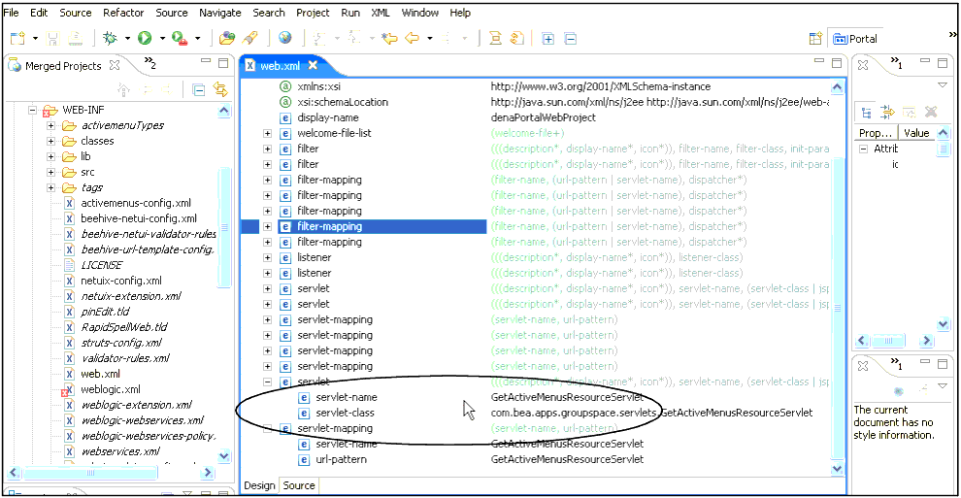Toggle Link with Editor in Merged Projects

point(220,89)
